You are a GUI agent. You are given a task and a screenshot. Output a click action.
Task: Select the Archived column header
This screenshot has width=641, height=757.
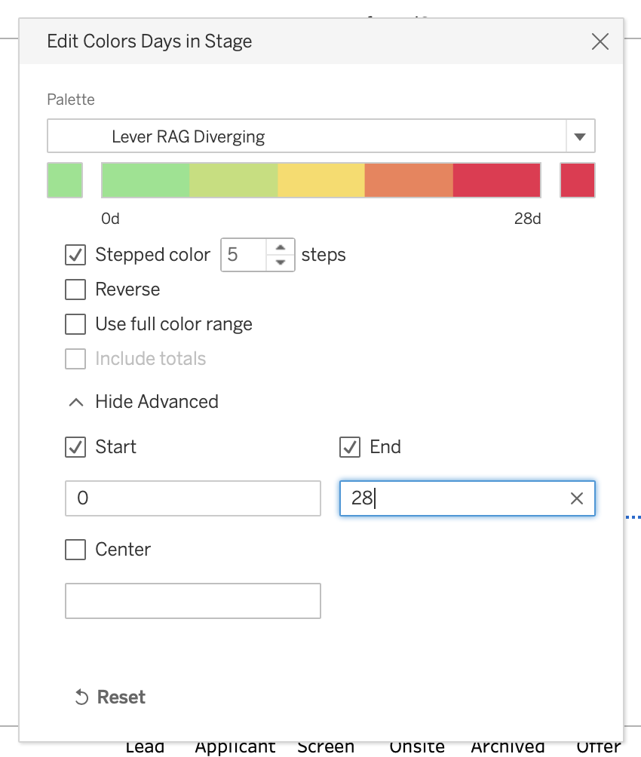click(508, 746)
